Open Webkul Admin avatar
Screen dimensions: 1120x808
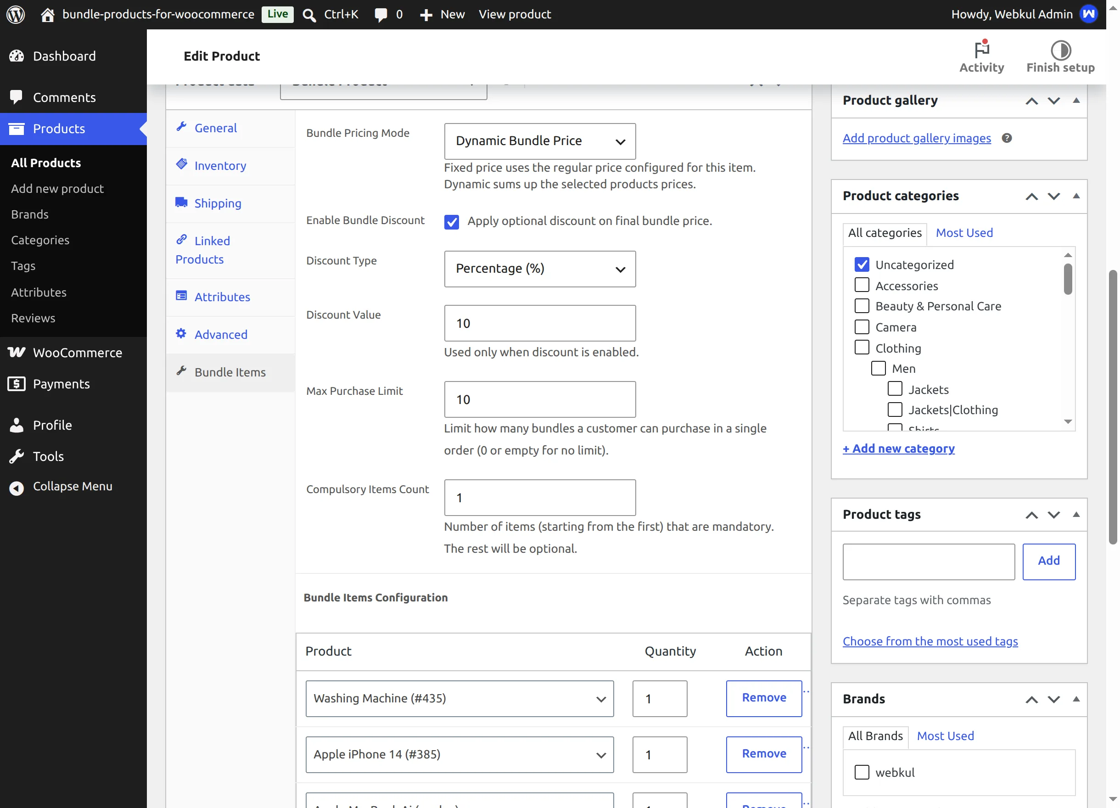1088,14
